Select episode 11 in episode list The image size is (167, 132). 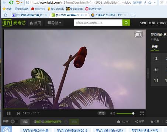click(156, 81)
